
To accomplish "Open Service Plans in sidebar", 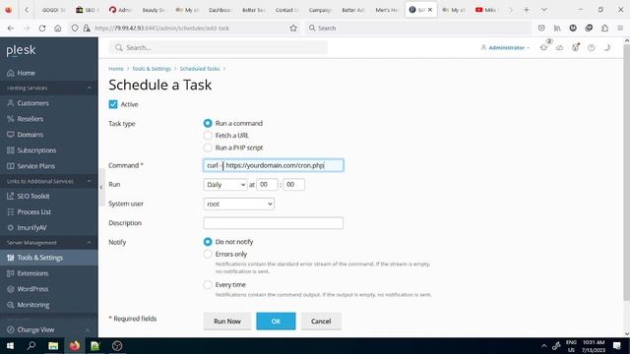I will coord(35,166).
